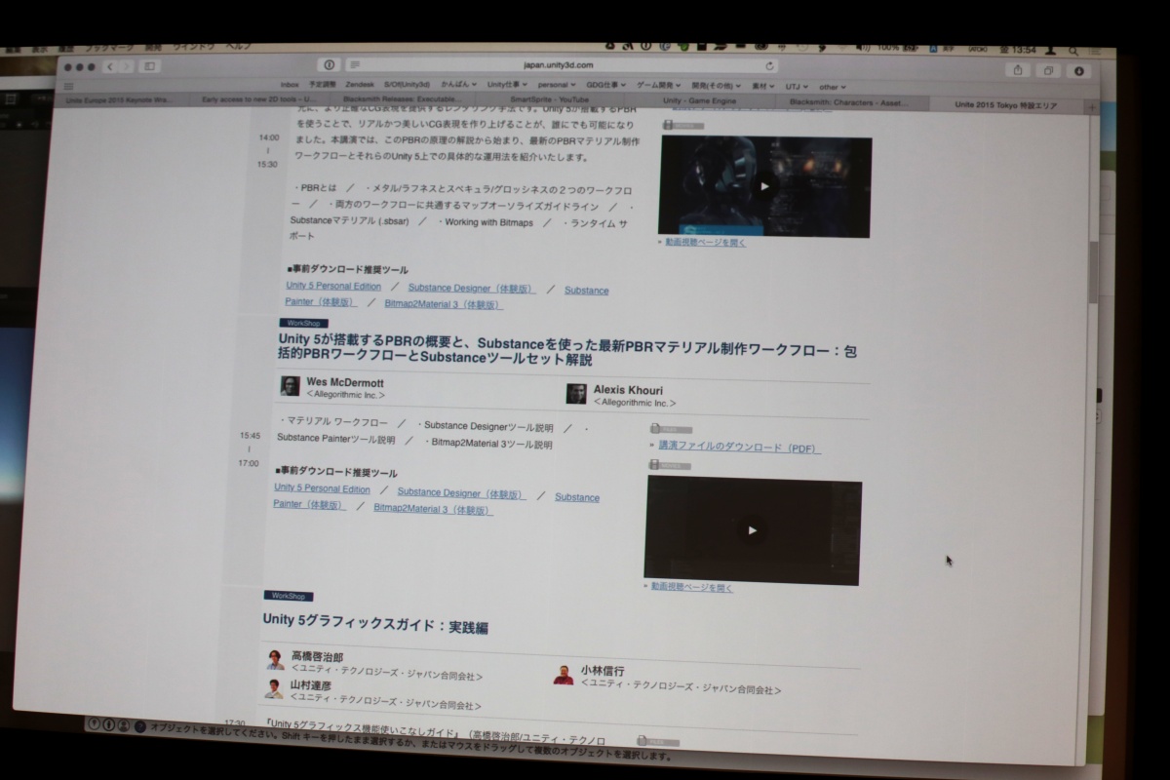The width and height of the screenshot is (1170, 780).
Task: Go forward with Safari's forward arrow
Action: 126,66
